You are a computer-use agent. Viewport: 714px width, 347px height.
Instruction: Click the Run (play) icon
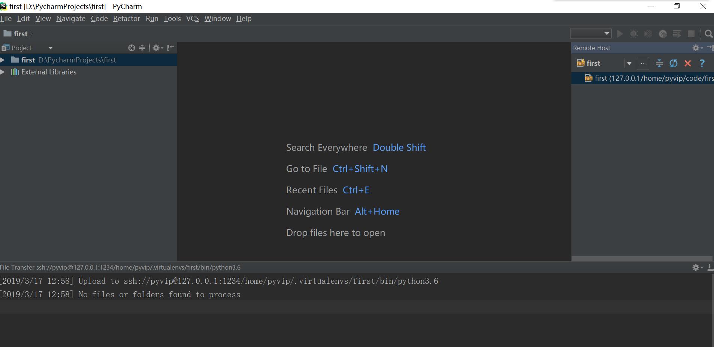tap(620, 34)
